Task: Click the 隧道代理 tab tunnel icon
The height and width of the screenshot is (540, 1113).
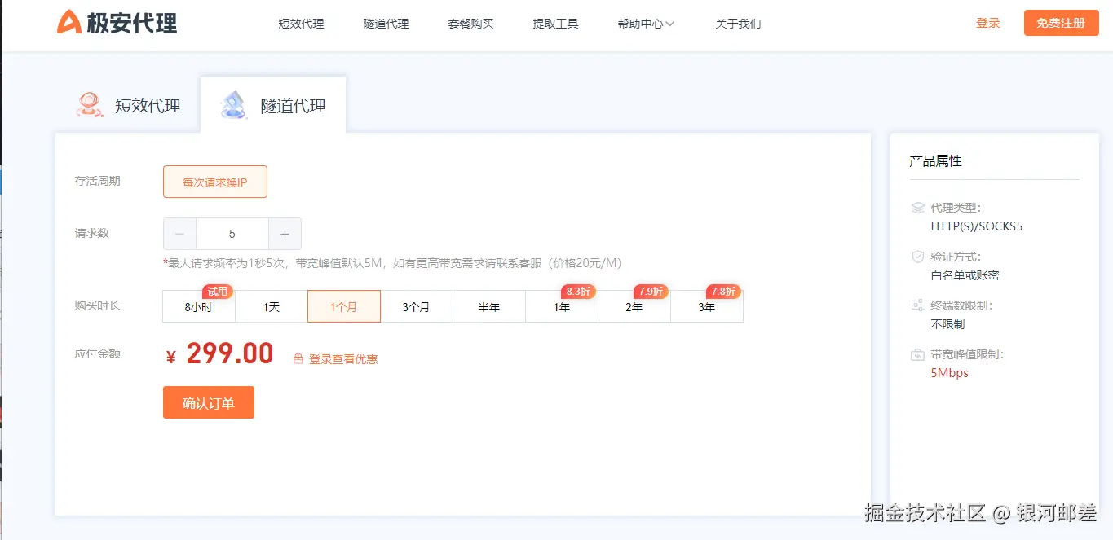Action: pos(235,104)
